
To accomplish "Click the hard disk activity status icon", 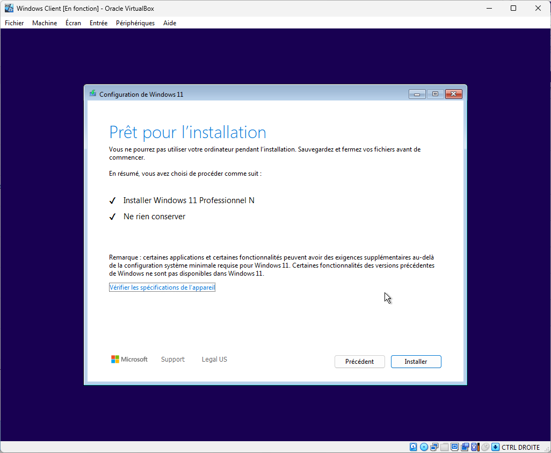I will tap(414, 447).
